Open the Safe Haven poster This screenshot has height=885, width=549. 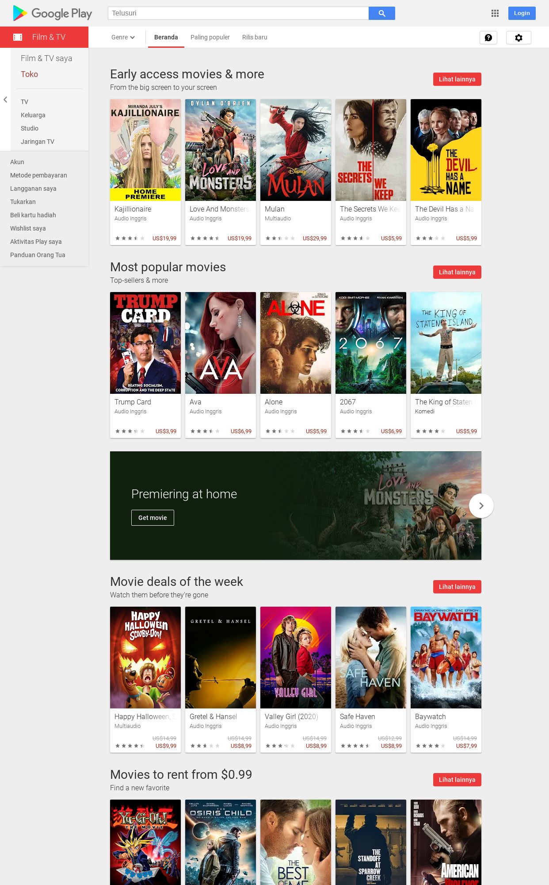pyautogui.click(x=371, y=658)
